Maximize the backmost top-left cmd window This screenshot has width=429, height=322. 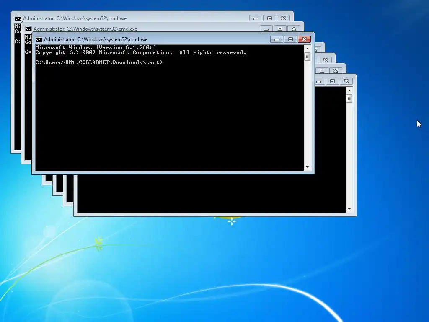coord(269,18)
